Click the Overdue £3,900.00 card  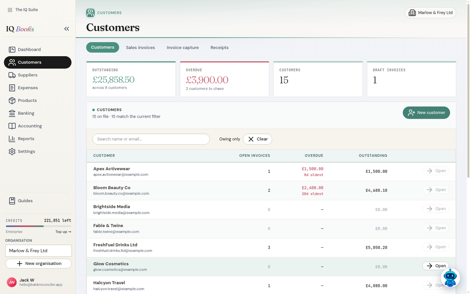pos(224,79)
